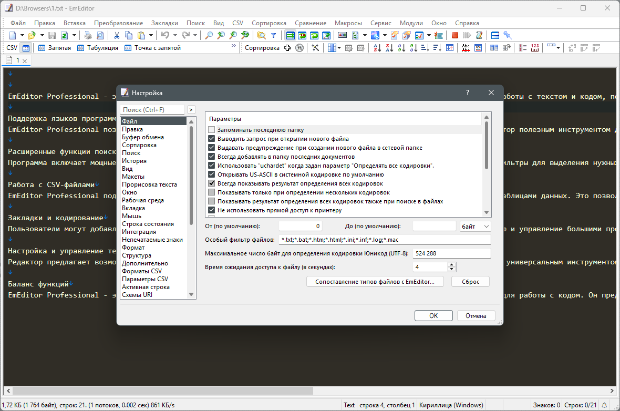
Task: Click the Find magnifier icon
Action: click(x=209, y=35)
